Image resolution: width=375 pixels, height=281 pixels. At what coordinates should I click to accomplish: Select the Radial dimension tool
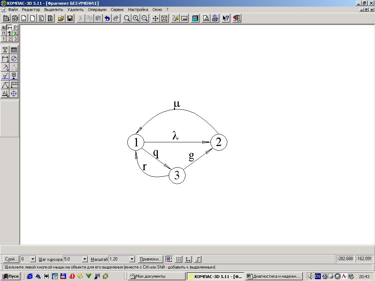[x=5, y=67]
